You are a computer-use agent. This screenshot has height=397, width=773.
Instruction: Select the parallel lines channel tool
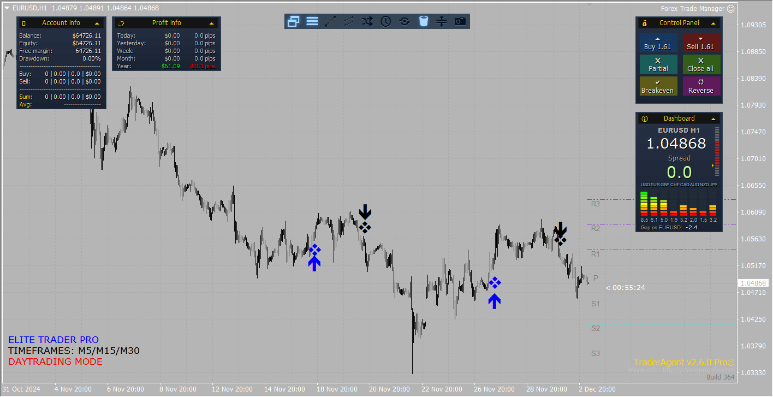[349, 21]
